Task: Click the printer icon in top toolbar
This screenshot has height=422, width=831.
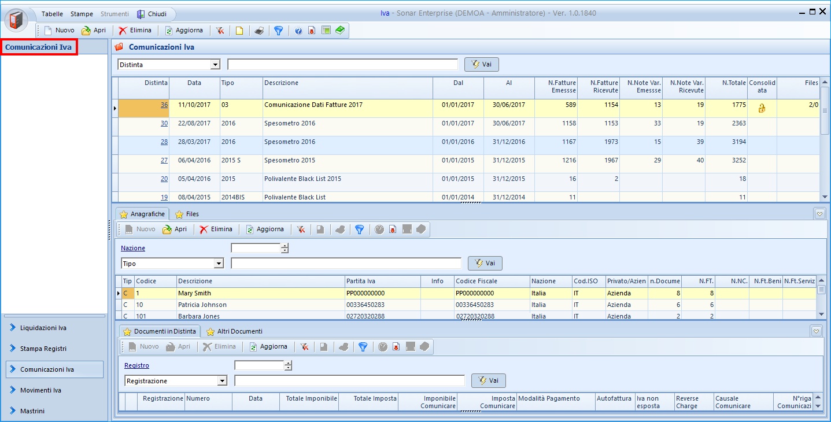Action: click(259, 31)
